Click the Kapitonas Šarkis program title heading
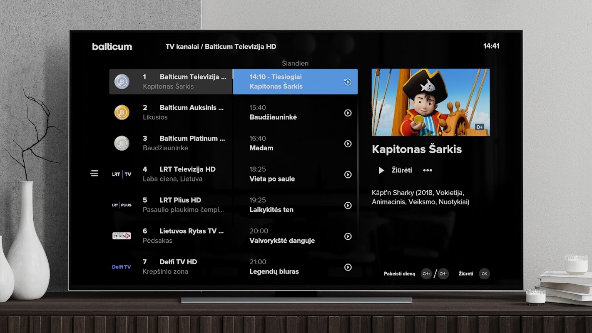Viewport: 592px width, 333px height. pos(417,149)
